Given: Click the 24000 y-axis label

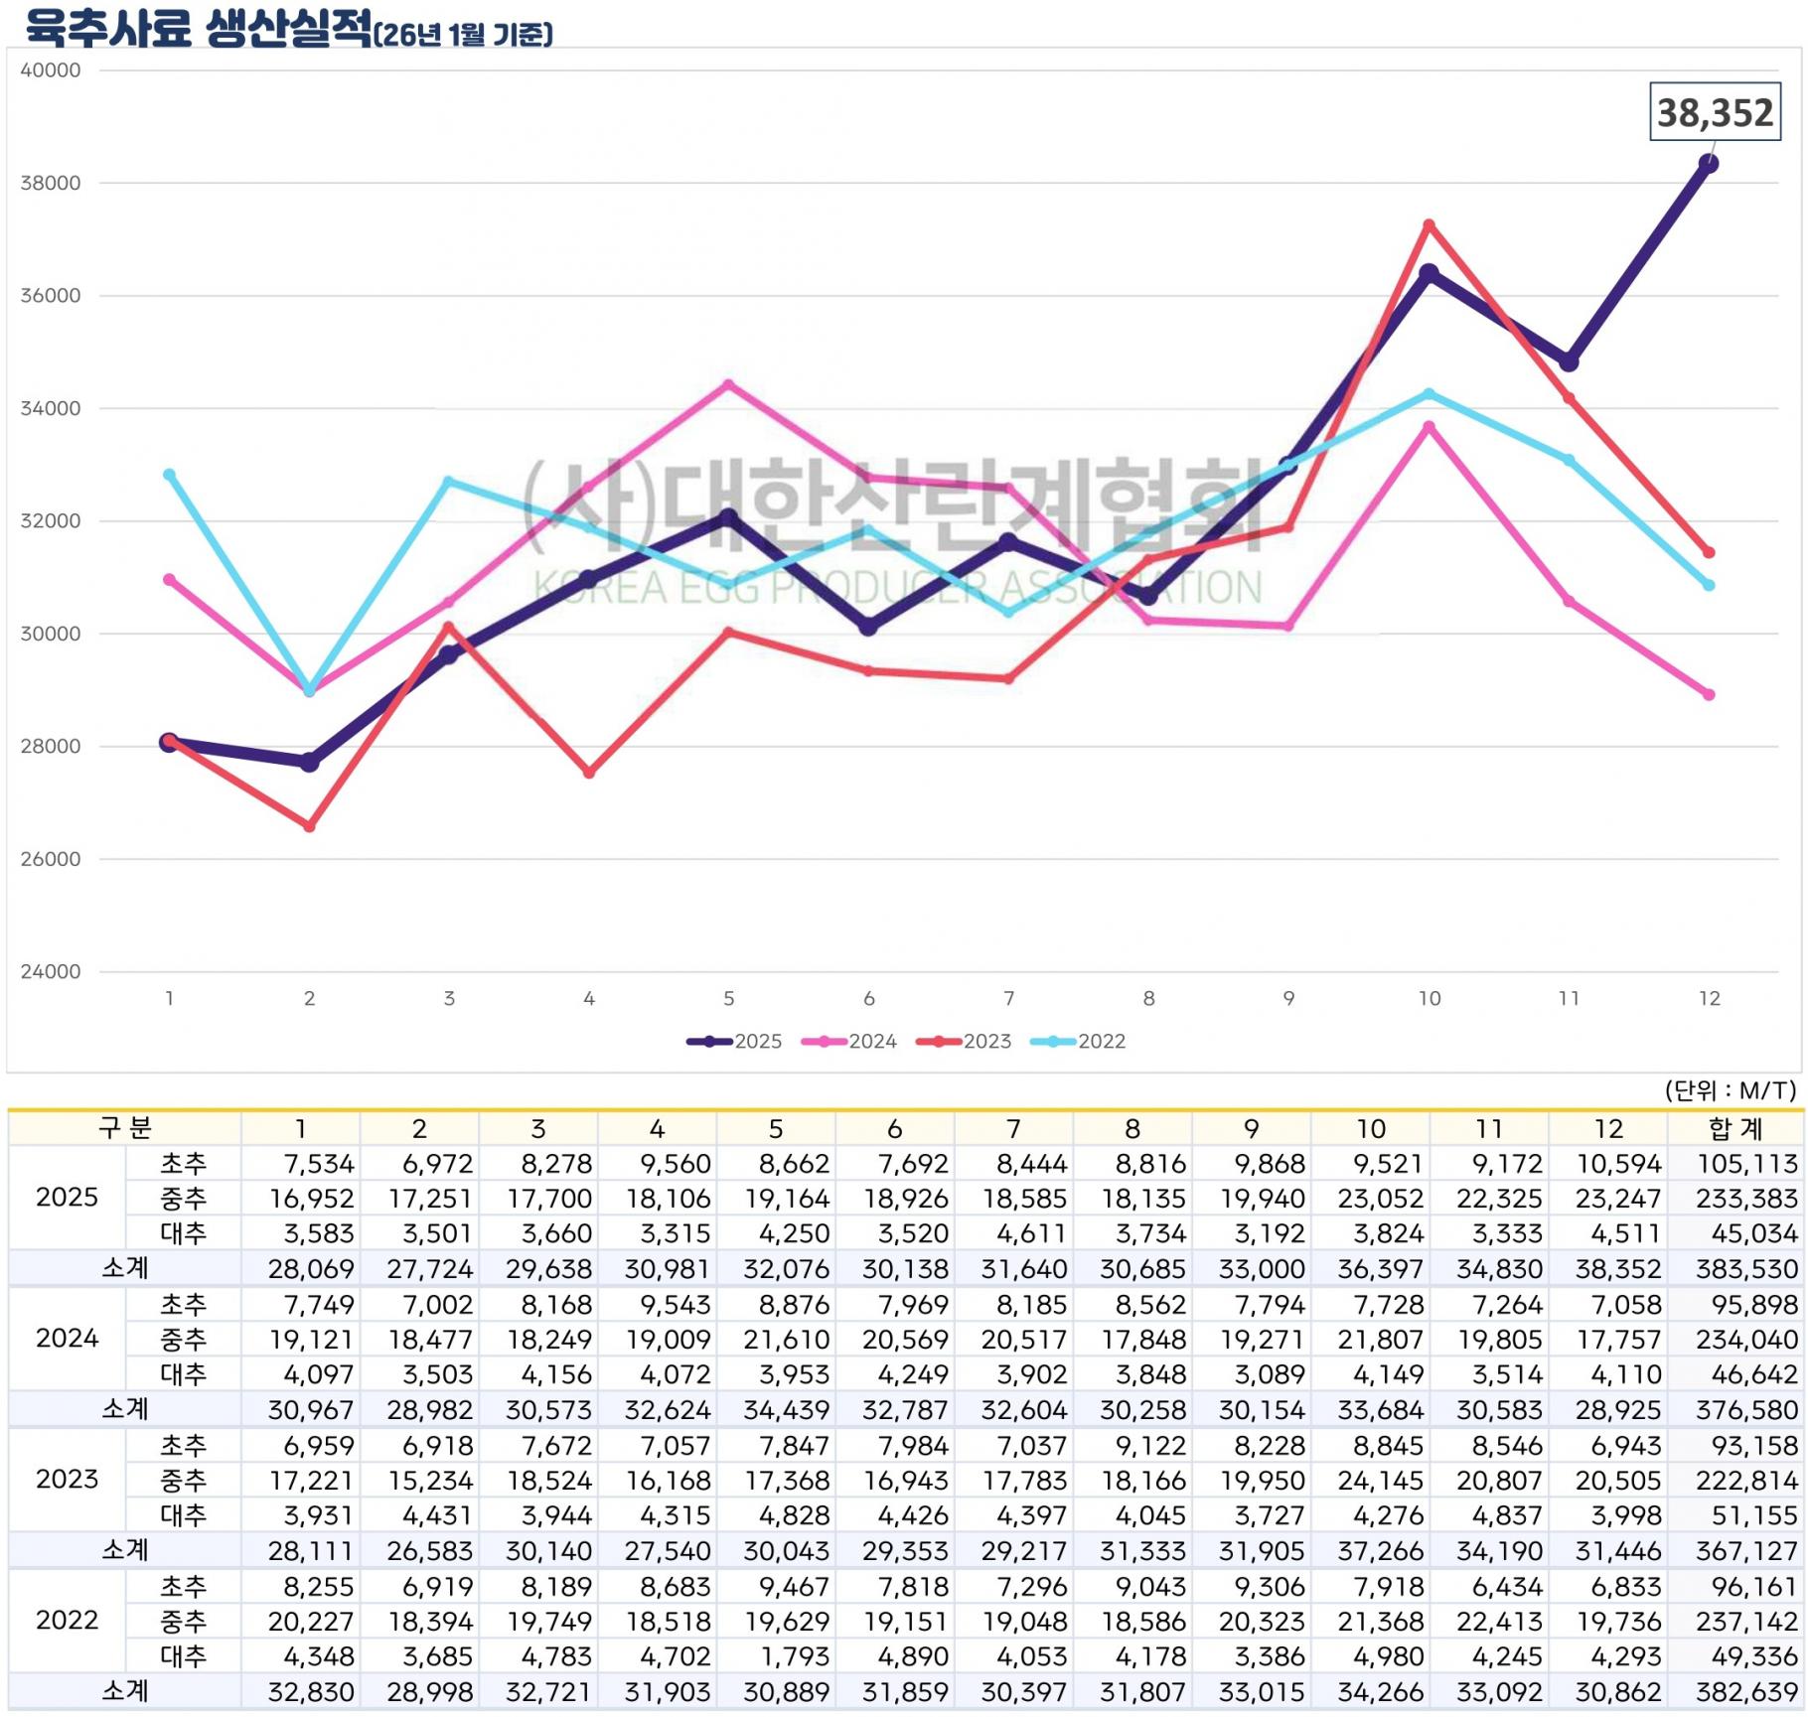Looking at the screenshot, I should [x=51, y=972].
